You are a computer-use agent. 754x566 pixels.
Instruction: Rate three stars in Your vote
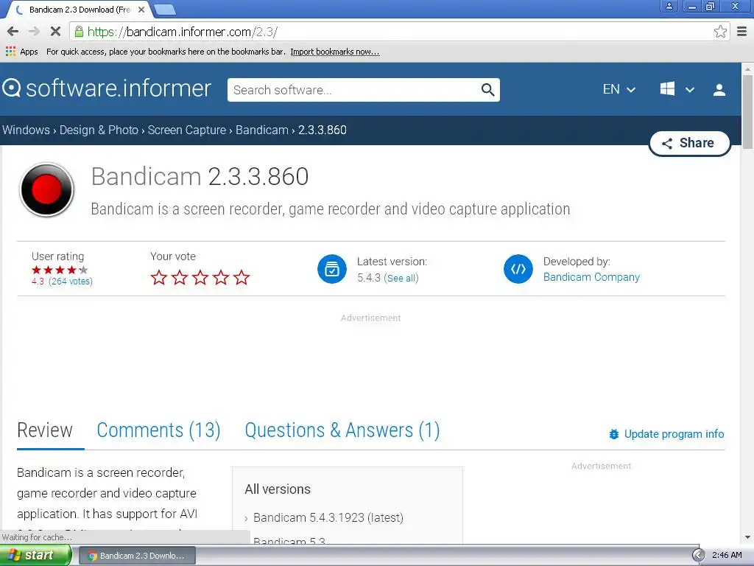pos(200,278)
